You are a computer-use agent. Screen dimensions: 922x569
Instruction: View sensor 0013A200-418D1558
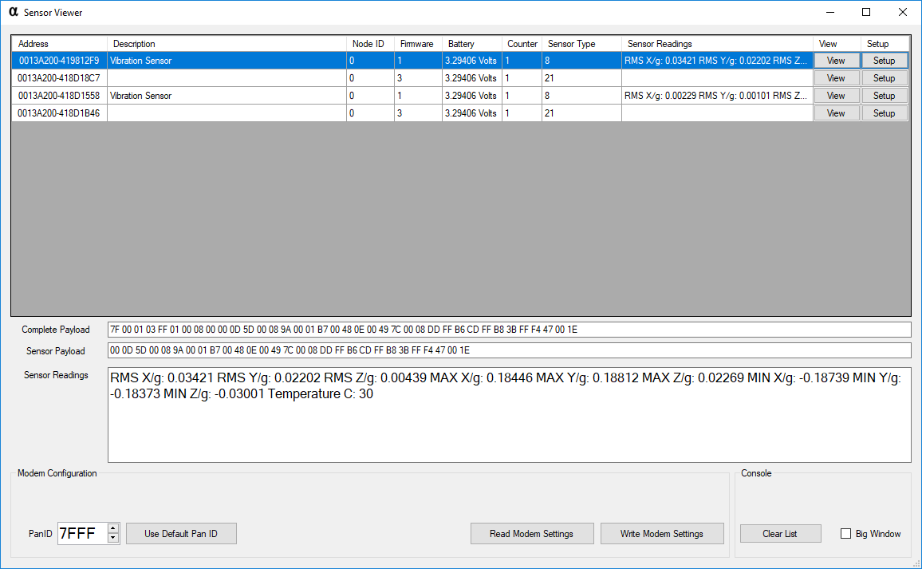pos(836,96)
